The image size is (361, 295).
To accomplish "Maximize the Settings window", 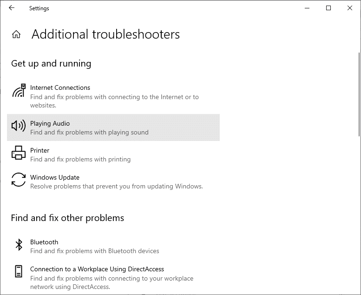I will point(328,8).
